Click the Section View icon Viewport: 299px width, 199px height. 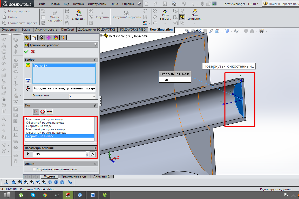pyautogui.click(x=205, y=31)
